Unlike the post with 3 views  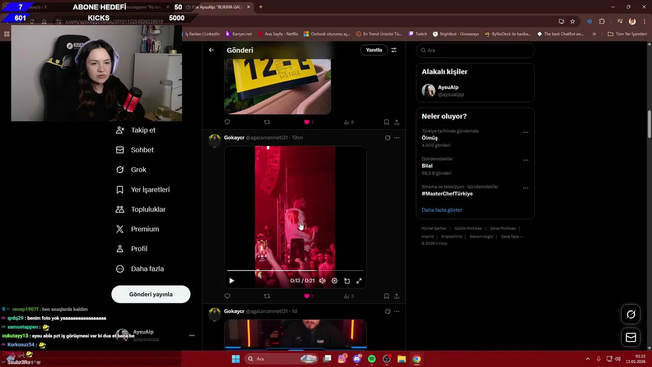[307, 296]
